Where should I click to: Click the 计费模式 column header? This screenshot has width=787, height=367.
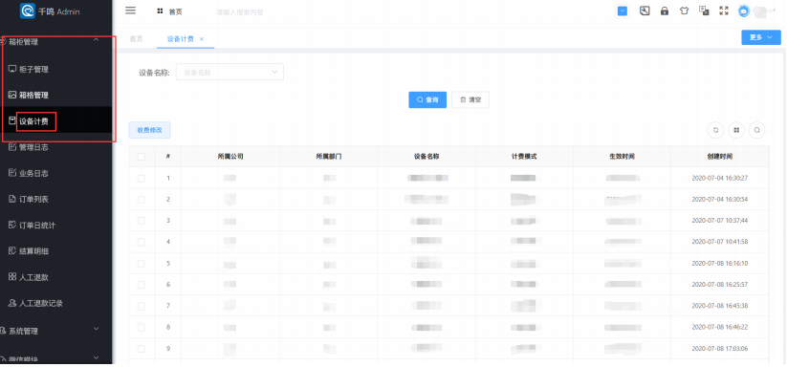coord(524,157)
